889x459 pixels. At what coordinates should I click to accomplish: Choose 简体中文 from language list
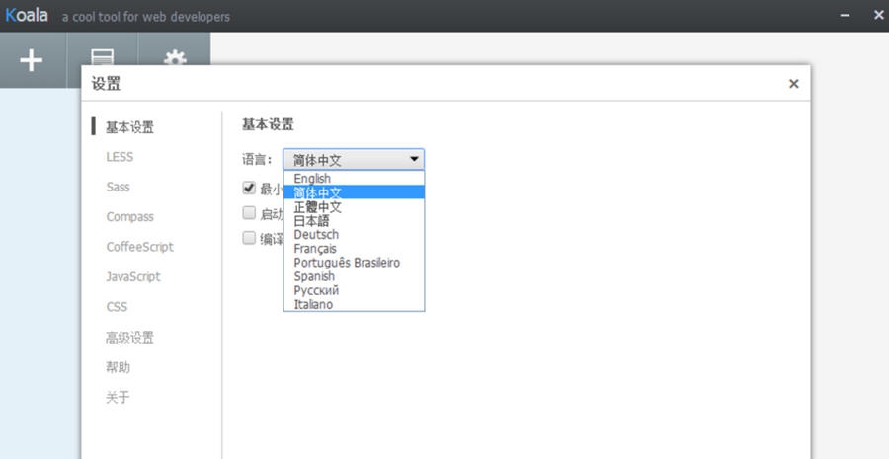(354, 192)
